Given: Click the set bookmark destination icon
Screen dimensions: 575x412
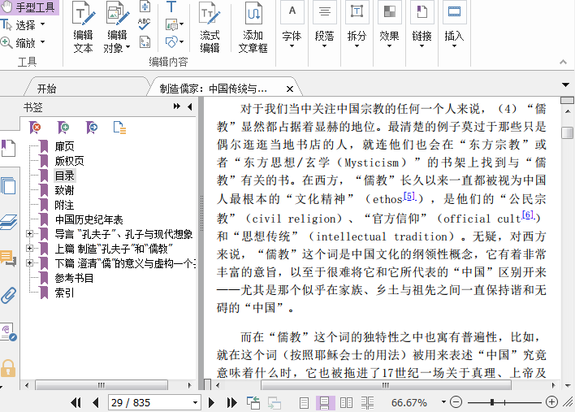Looking at the screenshot, I should coord(91,128).
